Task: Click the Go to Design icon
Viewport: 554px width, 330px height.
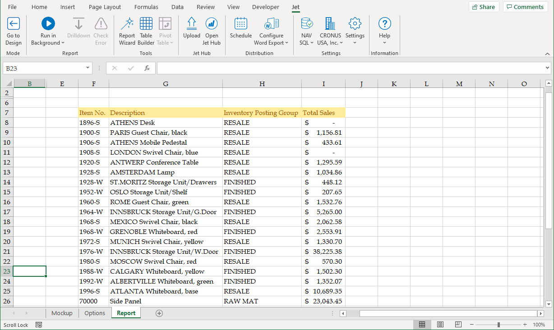Action: coord(13,23)
